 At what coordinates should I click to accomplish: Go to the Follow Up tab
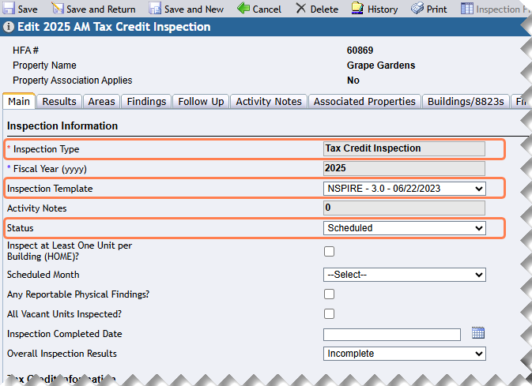coord(201,102)
